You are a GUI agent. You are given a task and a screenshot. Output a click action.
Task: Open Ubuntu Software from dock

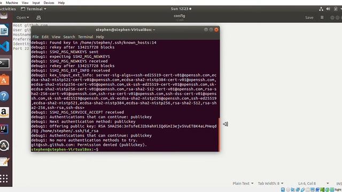(4, 79)
